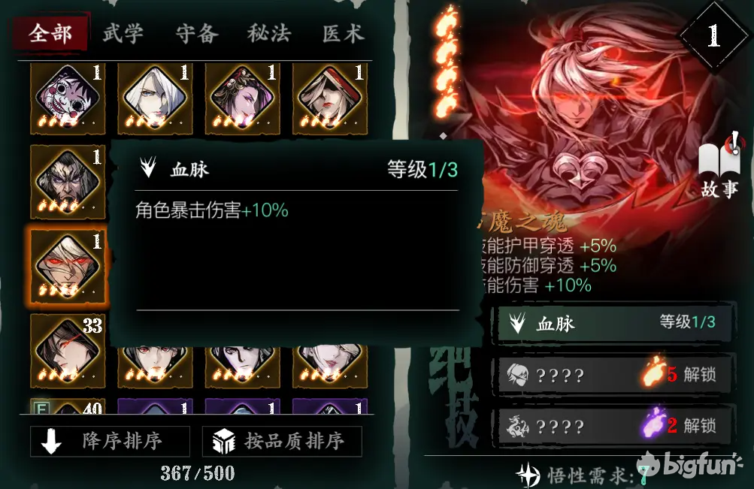Select the white-haired blue-eyed character portrait
Screen dimensions: 754x489
156,99
